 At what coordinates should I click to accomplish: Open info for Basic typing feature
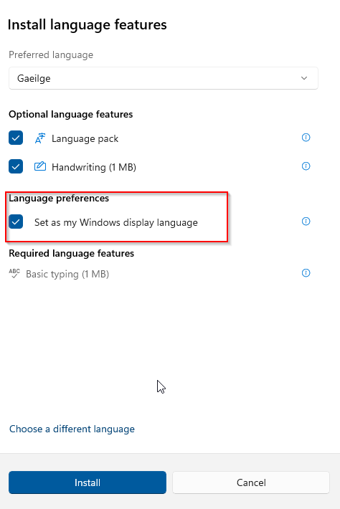click(x=306, y=273)
